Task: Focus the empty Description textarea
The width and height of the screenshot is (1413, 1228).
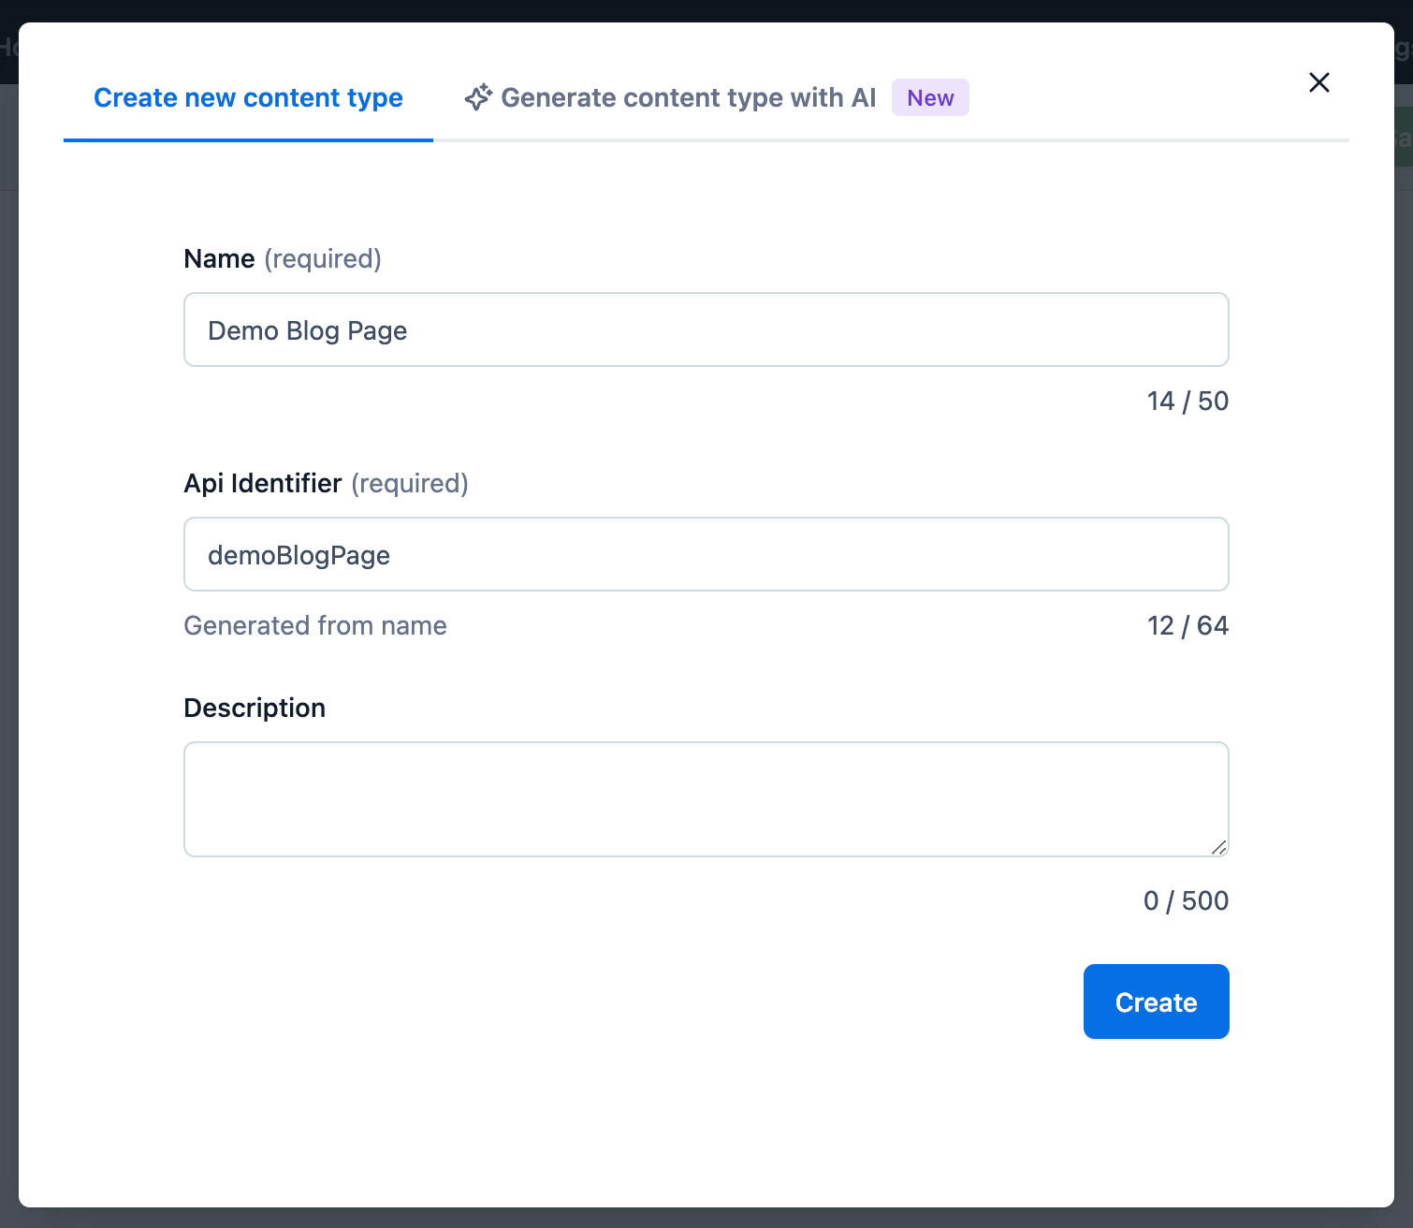Action: click(x=706, y=799)
